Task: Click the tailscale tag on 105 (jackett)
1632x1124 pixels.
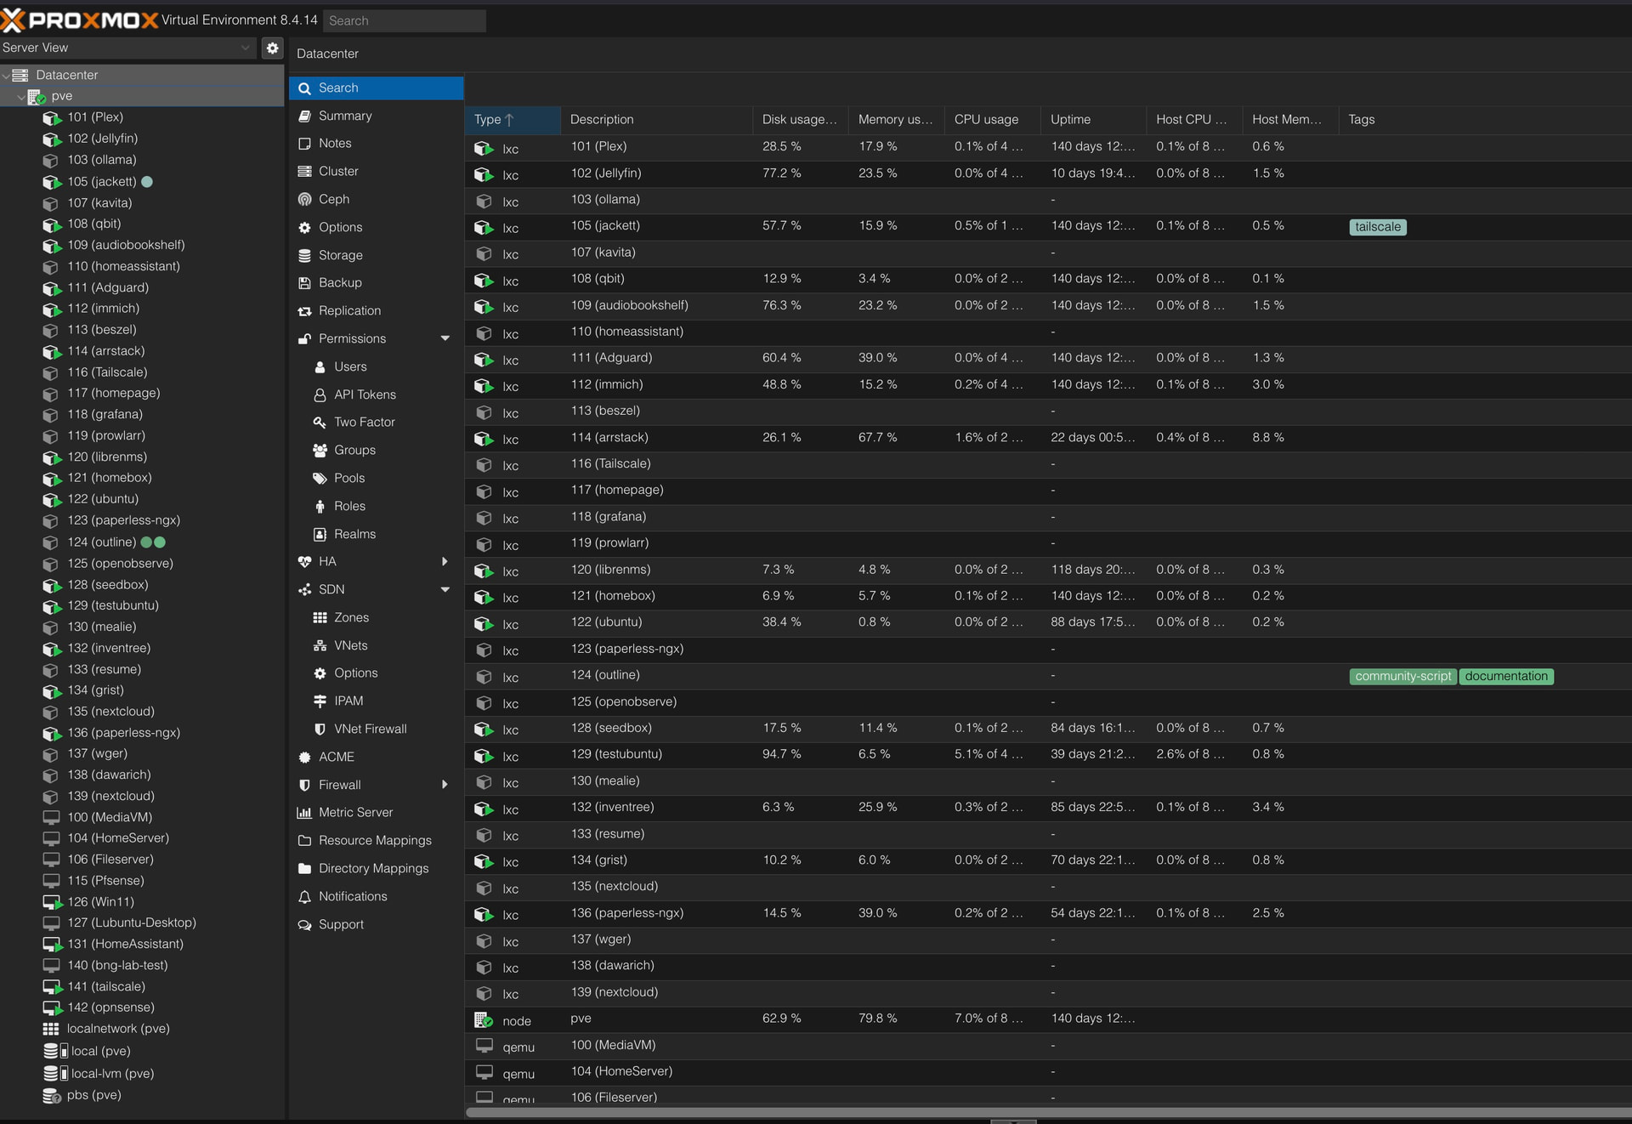Action: pos(1377,227)
